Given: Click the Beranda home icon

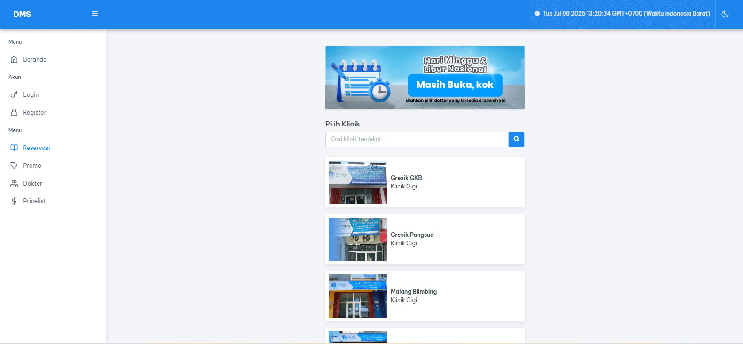Looking at the screenshot, I should coord(14,59).
